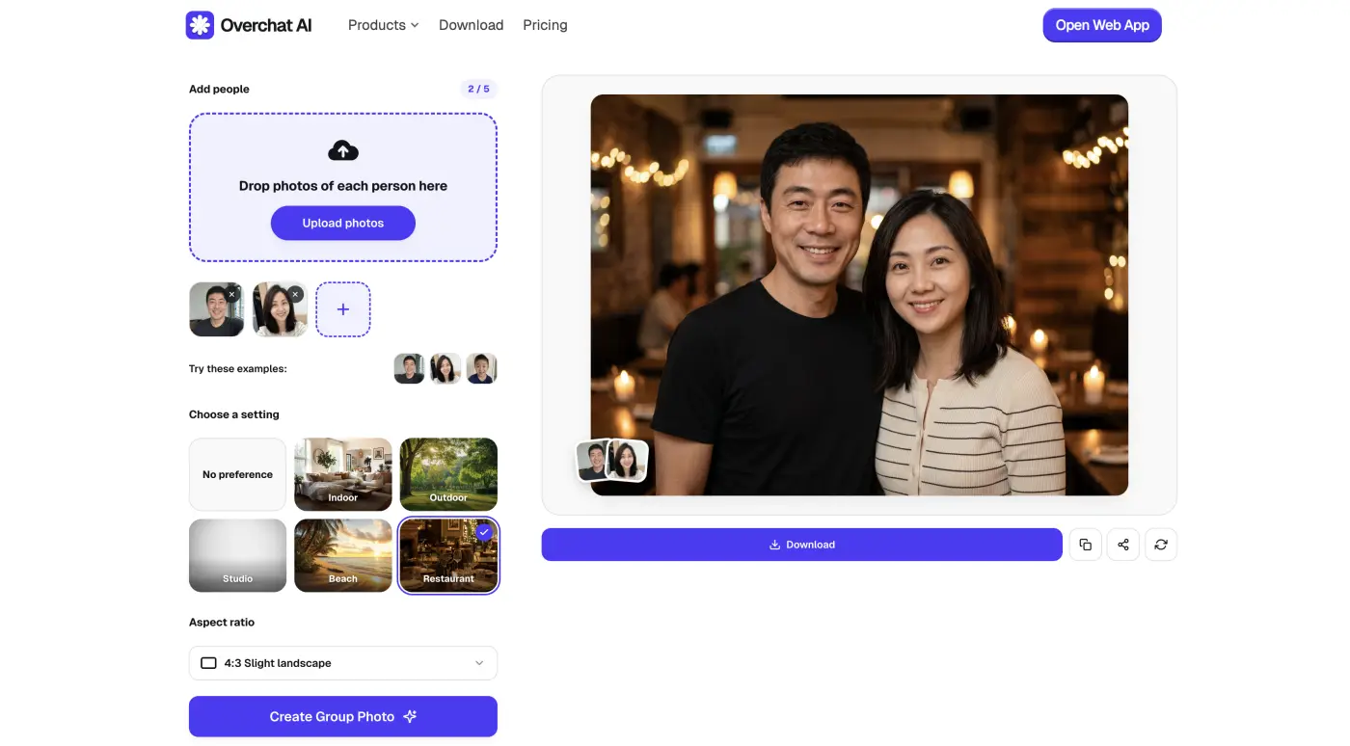Select the Restaurant setting
The width and height of the screenshot is (1350, 746).
tap(448, 555)
